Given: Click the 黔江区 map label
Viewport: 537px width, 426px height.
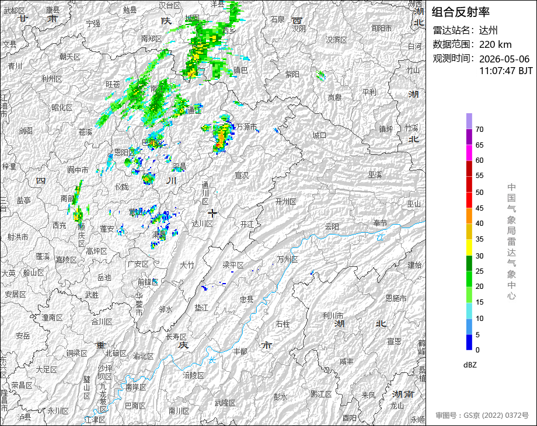Looking at the screenshot, I should pos(321,394).
